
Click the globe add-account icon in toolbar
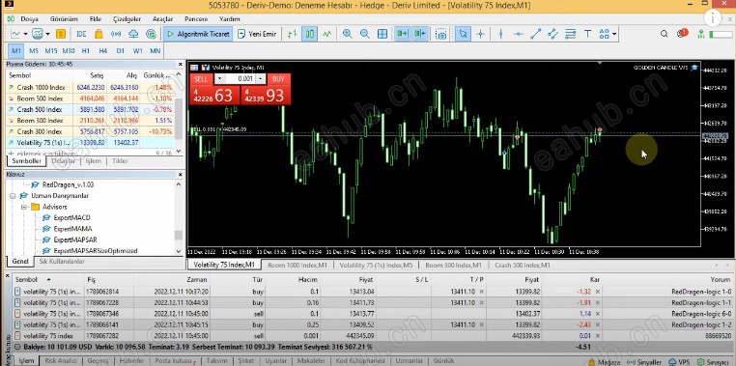tap(151, 34)
